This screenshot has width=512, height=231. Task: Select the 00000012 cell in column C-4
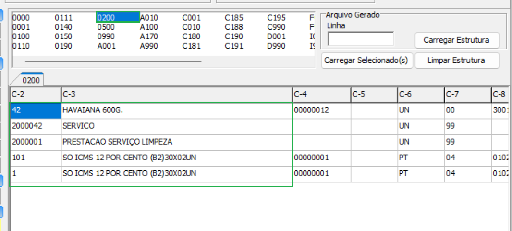321,110
